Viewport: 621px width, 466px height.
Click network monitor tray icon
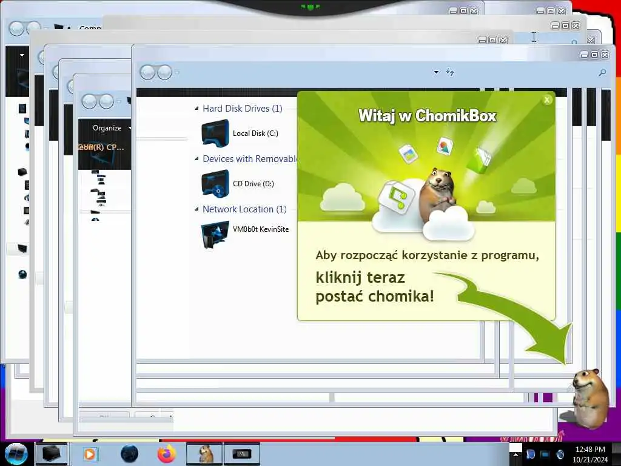point(545,454)
